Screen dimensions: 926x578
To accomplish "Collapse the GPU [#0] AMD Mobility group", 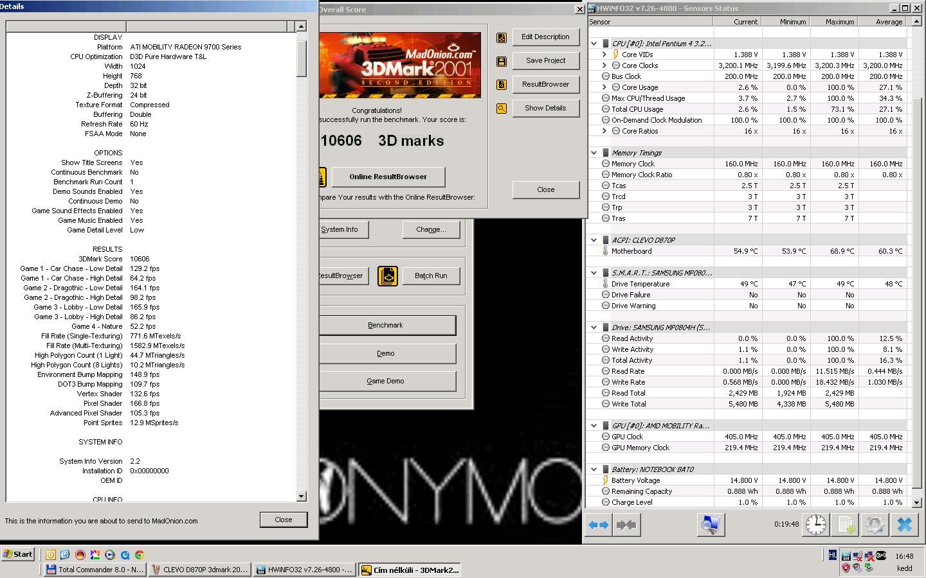I will coord(594,426).
